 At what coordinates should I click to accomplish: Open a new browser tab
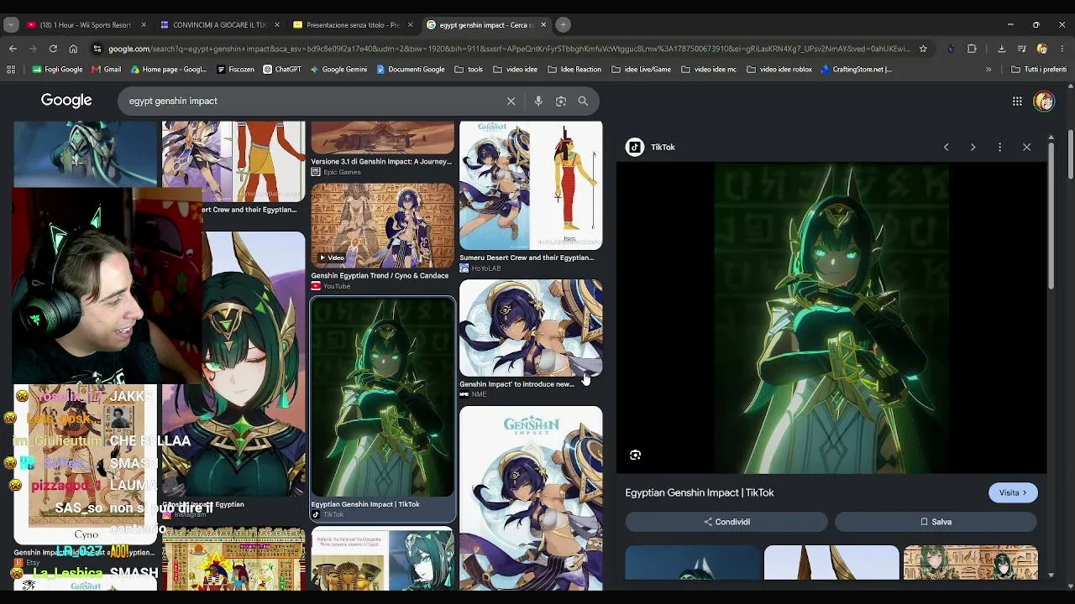(564, 24)
